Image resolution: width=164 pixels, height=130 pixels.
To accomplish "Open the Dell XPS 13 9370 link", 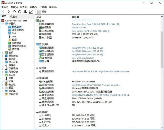I will point(79,27).
